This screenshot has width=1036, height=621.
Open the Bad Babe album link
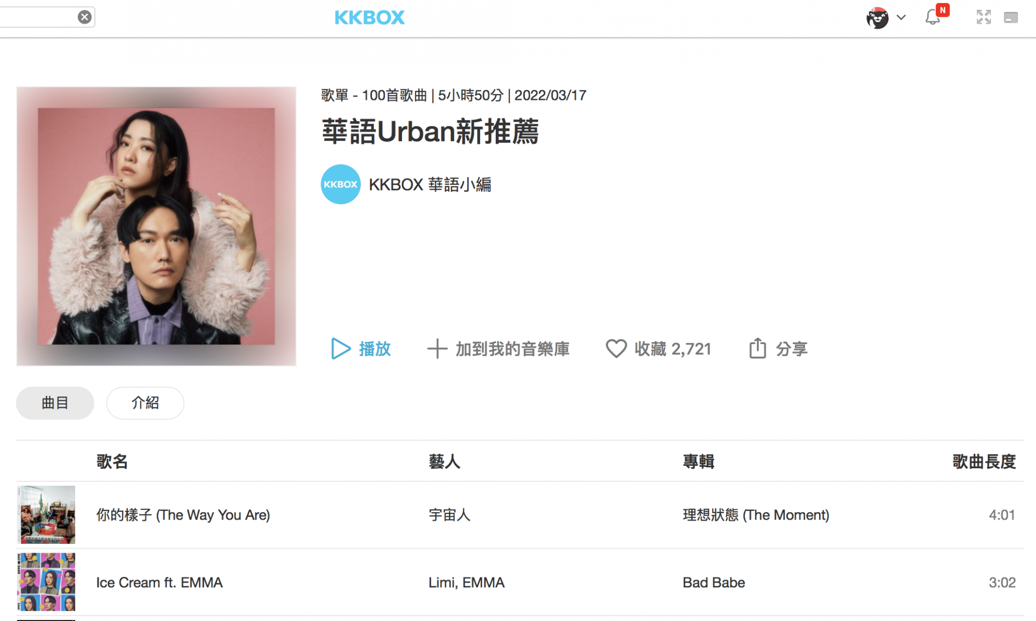[714, 582]
